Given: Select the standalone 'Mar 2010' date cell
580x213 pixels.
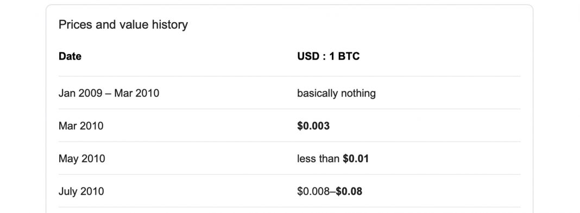Looking at the screenshot, I should pos(81,126).
